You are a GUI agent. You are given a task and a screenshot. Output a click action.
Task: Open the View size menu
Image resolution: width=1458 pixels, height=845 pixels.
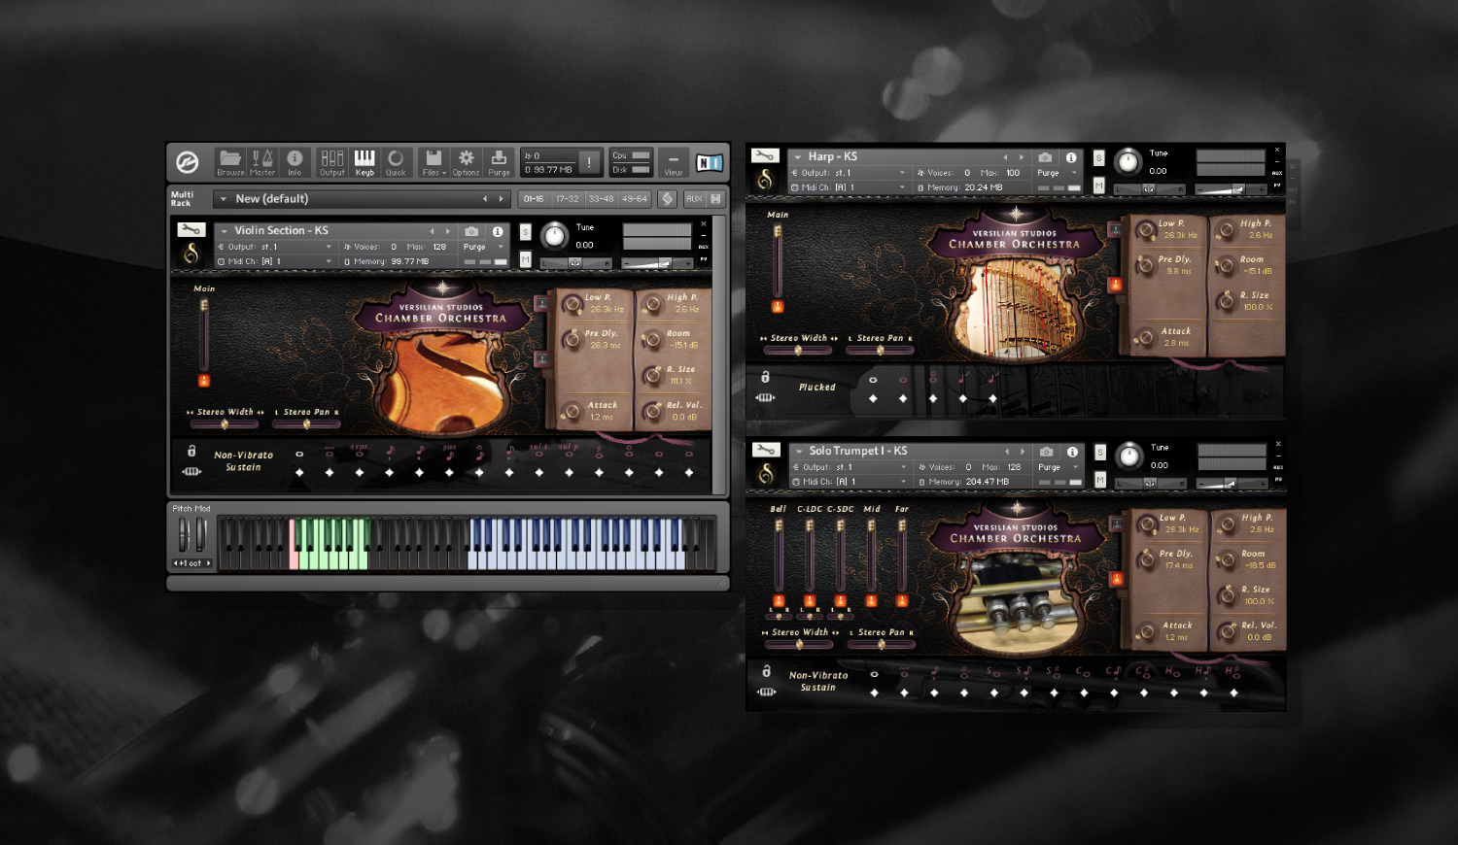point(674,162)
